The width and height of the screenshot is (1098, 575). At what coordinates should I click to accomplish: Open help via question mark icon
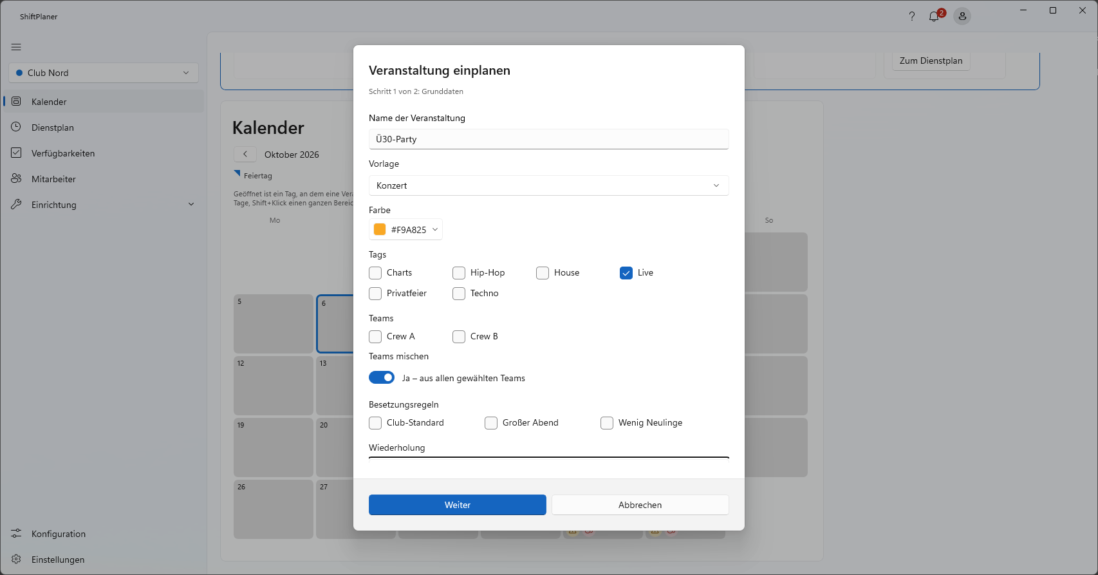[911, 16]
